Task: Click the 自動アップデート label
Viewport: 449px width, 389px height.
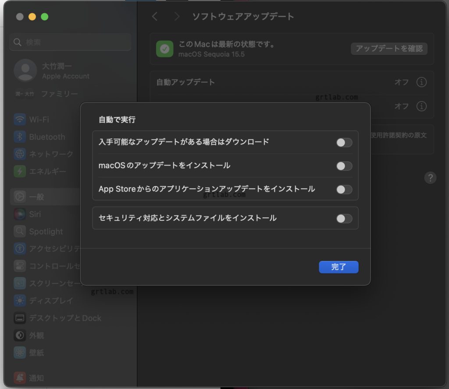Action: click(x=185, y=82)
